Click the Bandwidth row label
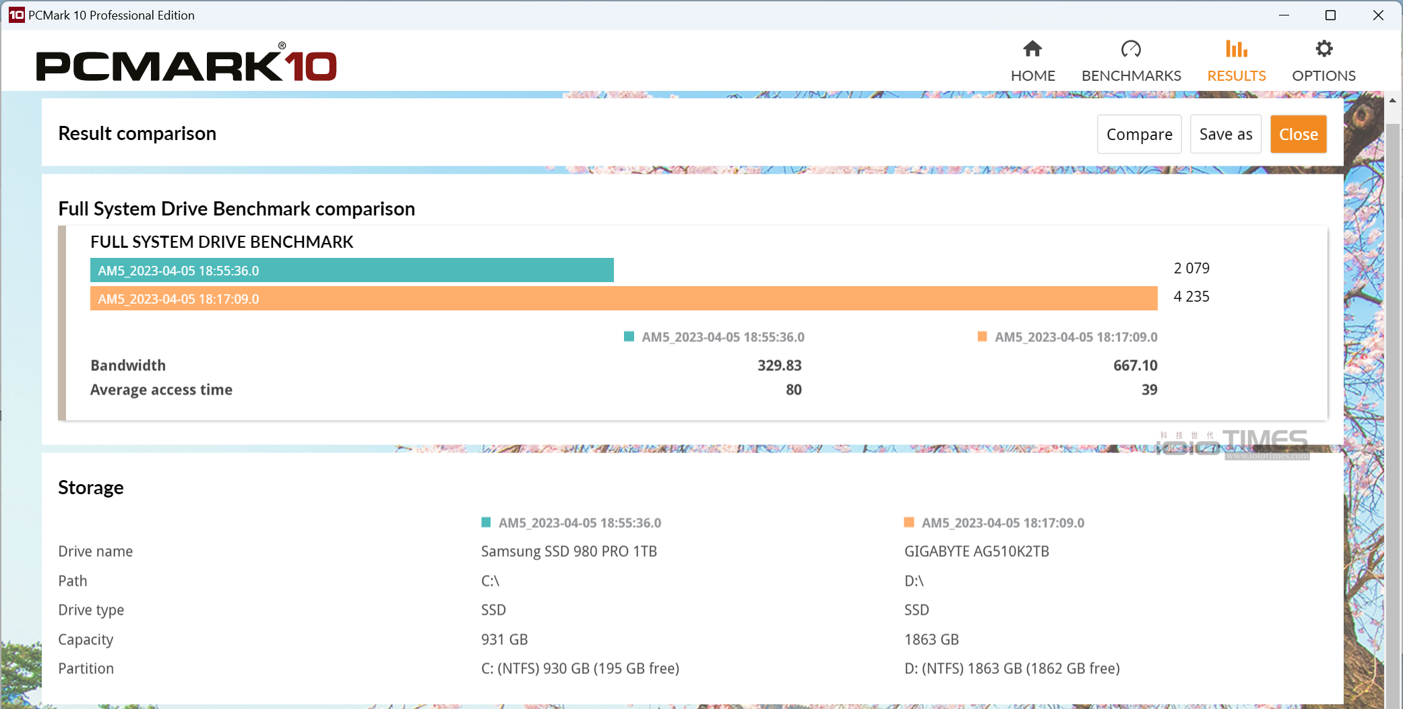This screenshot has width=1403, height=709. pyautogui.click(x=128, y=366)
